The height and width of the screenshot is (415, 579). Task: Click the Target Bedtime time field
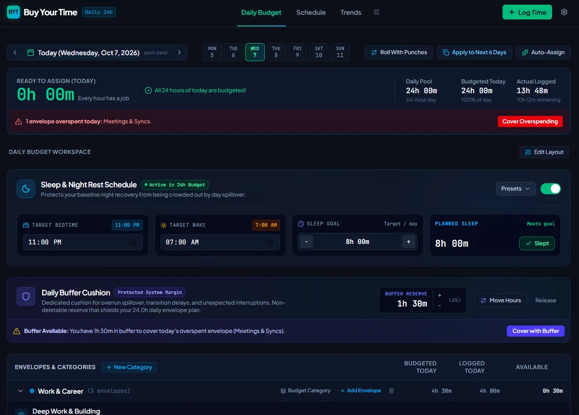point(83,242)
